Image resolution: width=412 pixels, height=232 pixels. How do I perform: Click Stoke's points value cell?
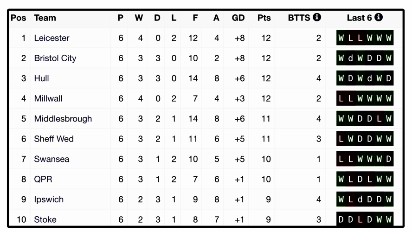click(265, 219)
